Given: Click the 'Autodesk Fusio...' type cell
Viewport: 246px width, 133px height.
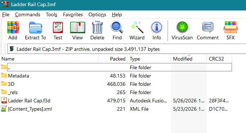Looking at the screenshot, I should (148, 101).
